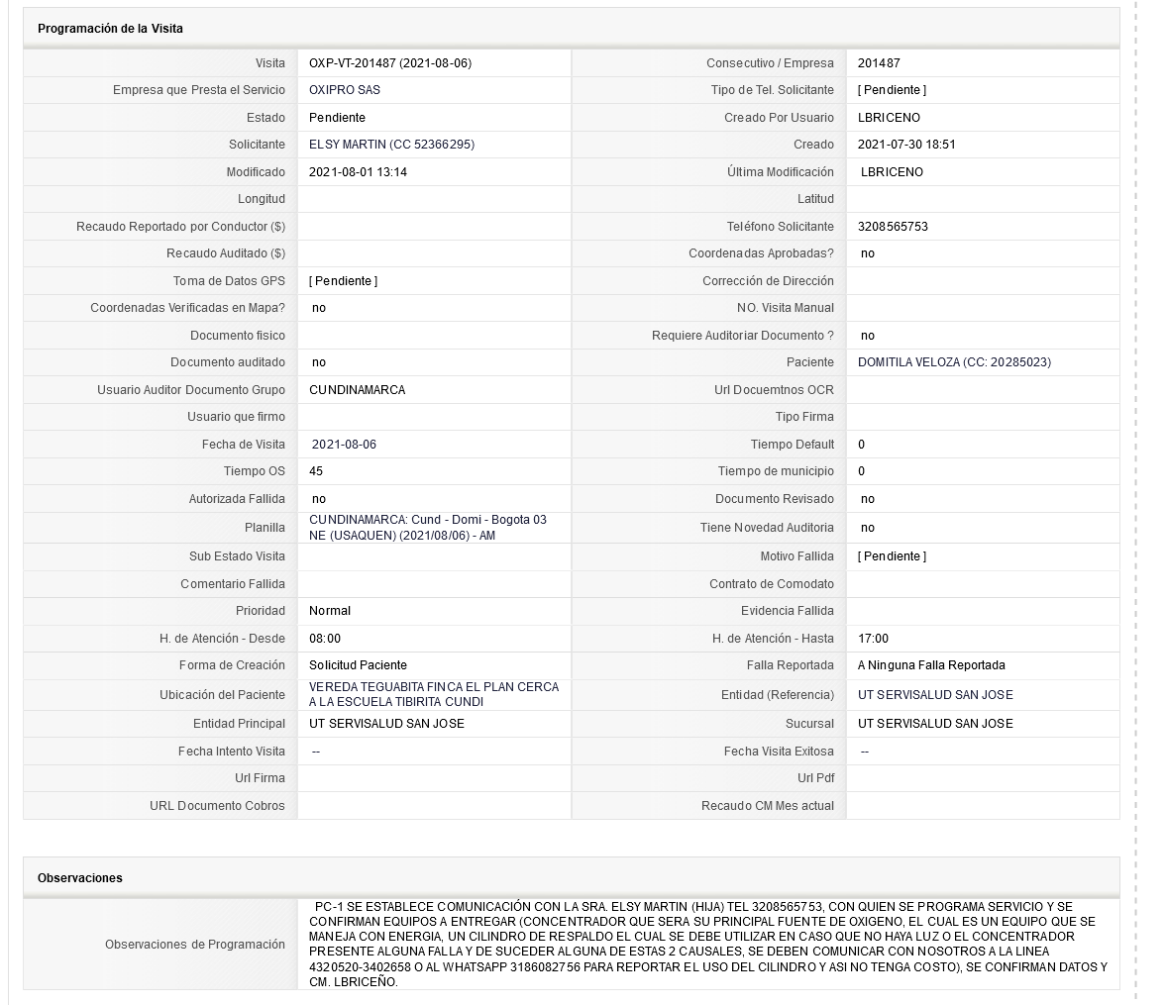Click the Observaciones section header
Image resolution: width=1166 pixels, height=1005 pixels.
coord(80,878)
